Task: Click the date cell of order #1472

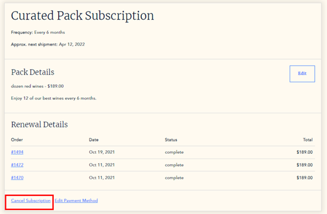Action: coord(102,165)
